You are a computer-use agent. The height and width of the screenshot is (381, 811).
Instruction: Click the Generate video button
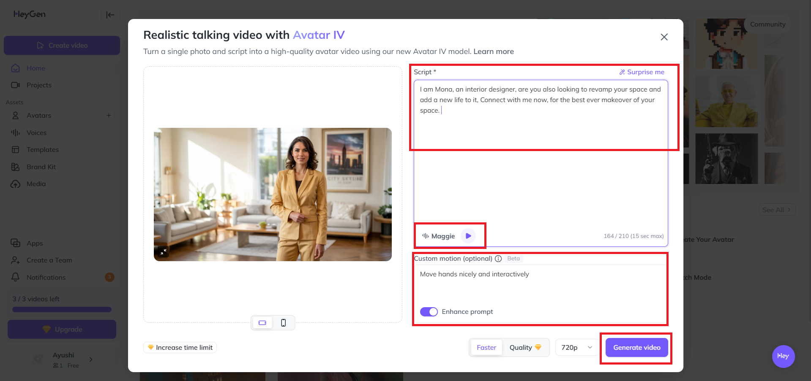pos(637,348)
